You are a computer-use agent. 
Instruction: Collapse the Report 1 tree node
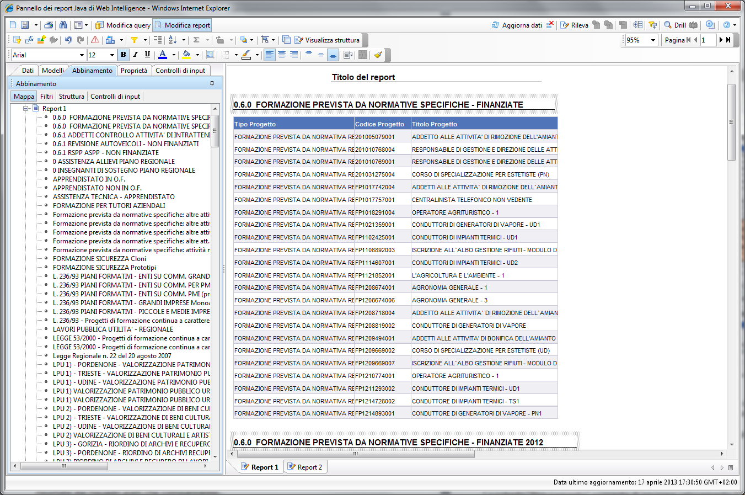tap(26, 108)
